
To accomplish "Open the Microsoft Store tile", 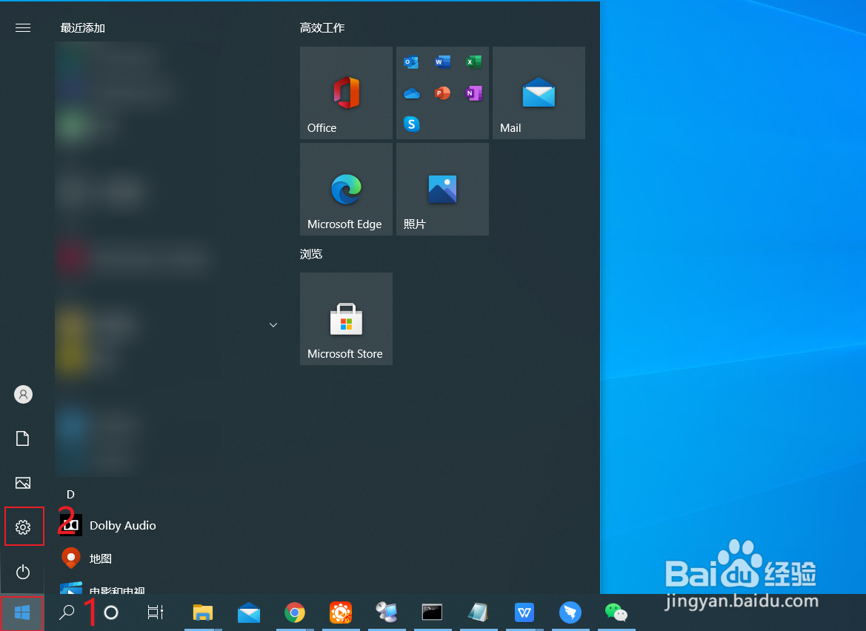I will [x=346, y=318].
